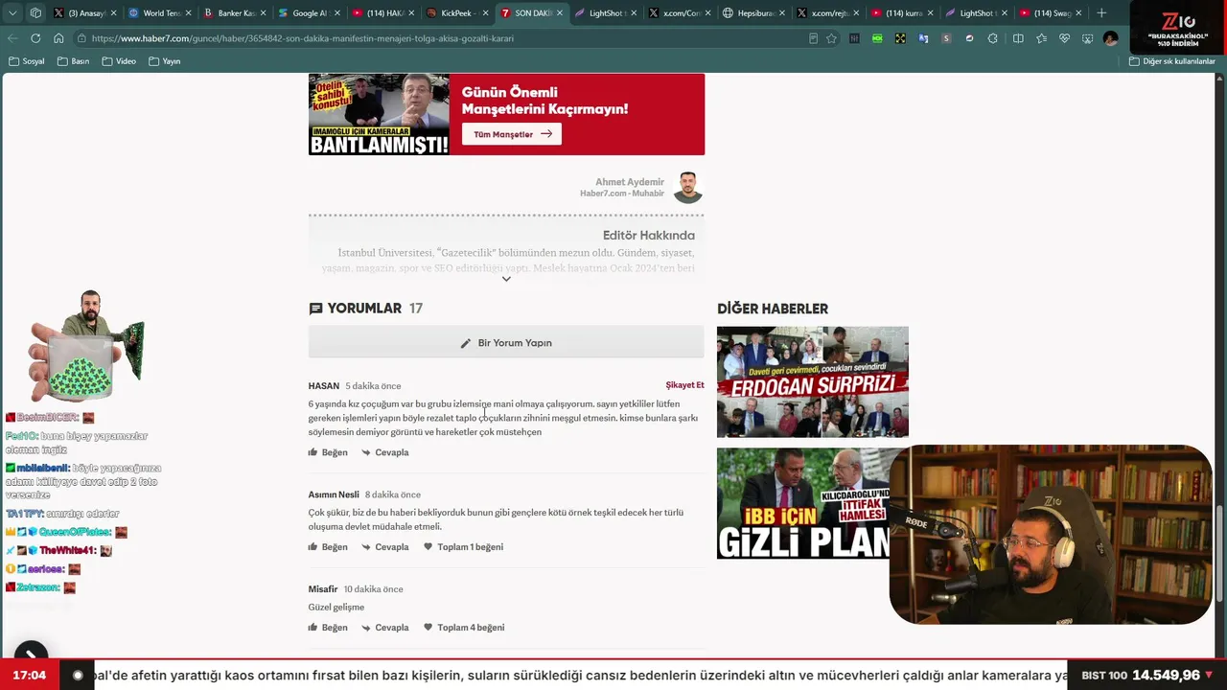Click Bir Yorum Yapın button
1227x690 pixels.
tap(506, 342)
